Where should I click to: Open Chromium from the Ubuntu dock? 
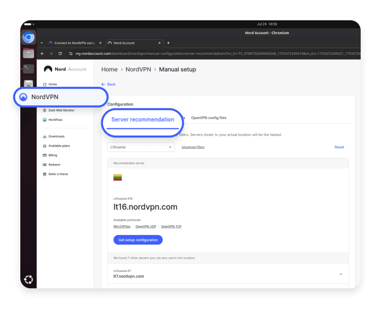tap(28, 37)
